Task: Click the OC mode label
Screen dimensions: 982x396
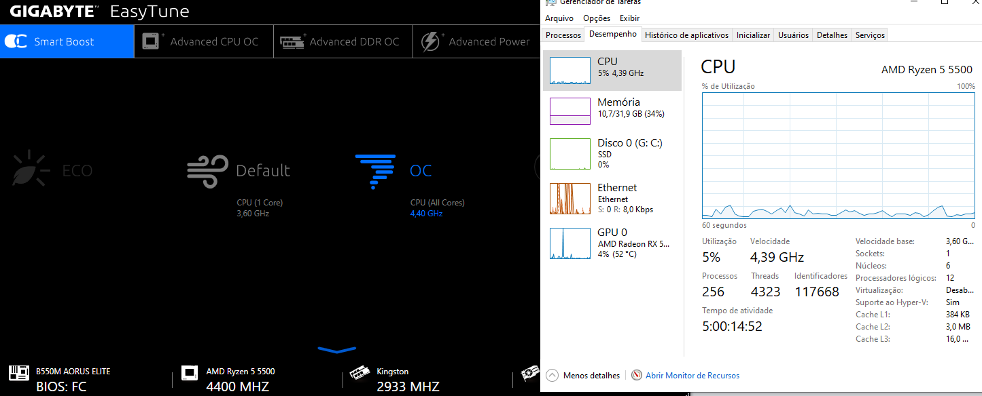Action: [421, 170]
